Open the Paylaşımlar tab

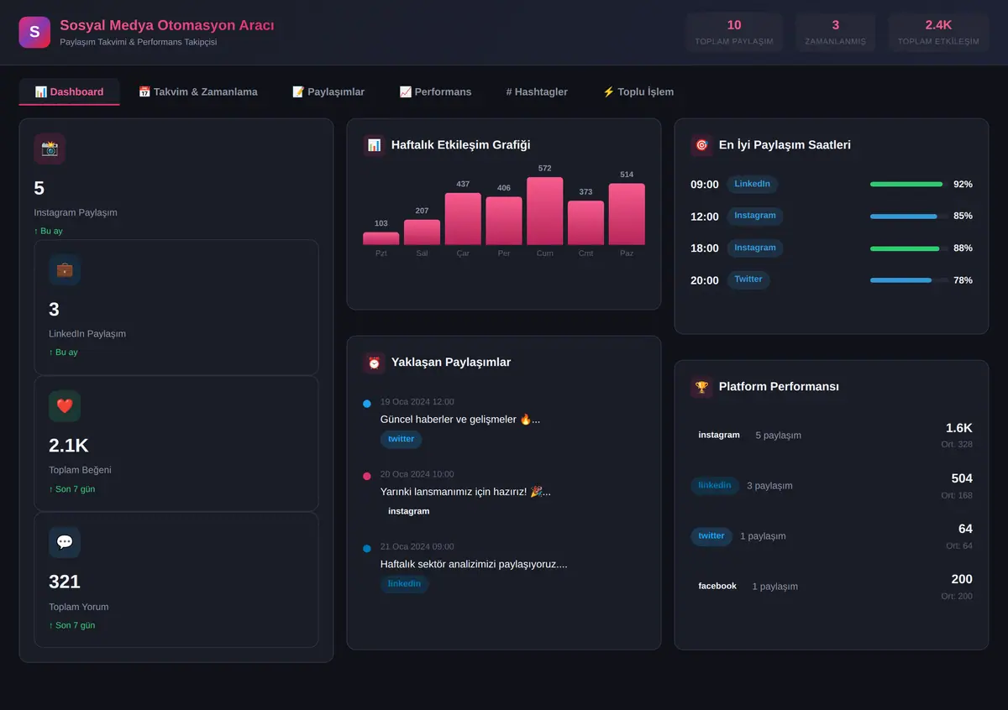pos(328,91)
